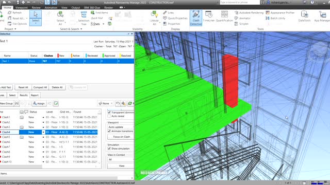The image size is (330, 185).
Task: Open the Reset All dropdown
Action: [27, 18]
